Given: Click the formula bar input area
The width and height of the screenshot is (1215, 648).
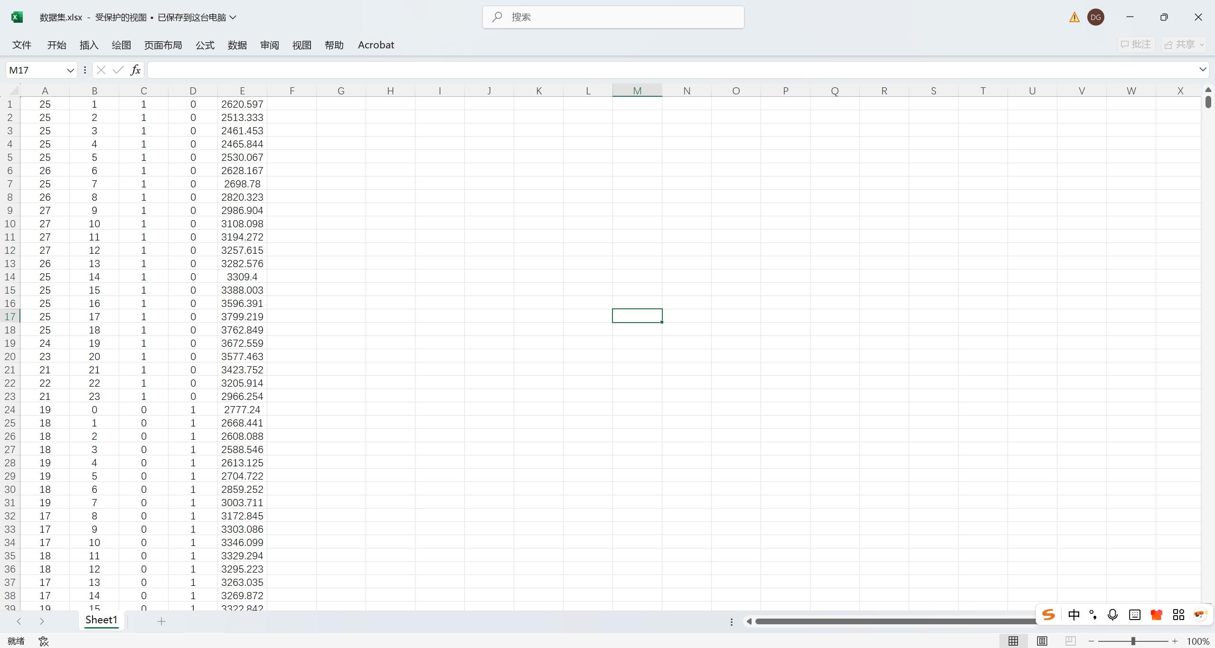Looking at the screenshot, I should pyautogui.click(x=673, y=70).
